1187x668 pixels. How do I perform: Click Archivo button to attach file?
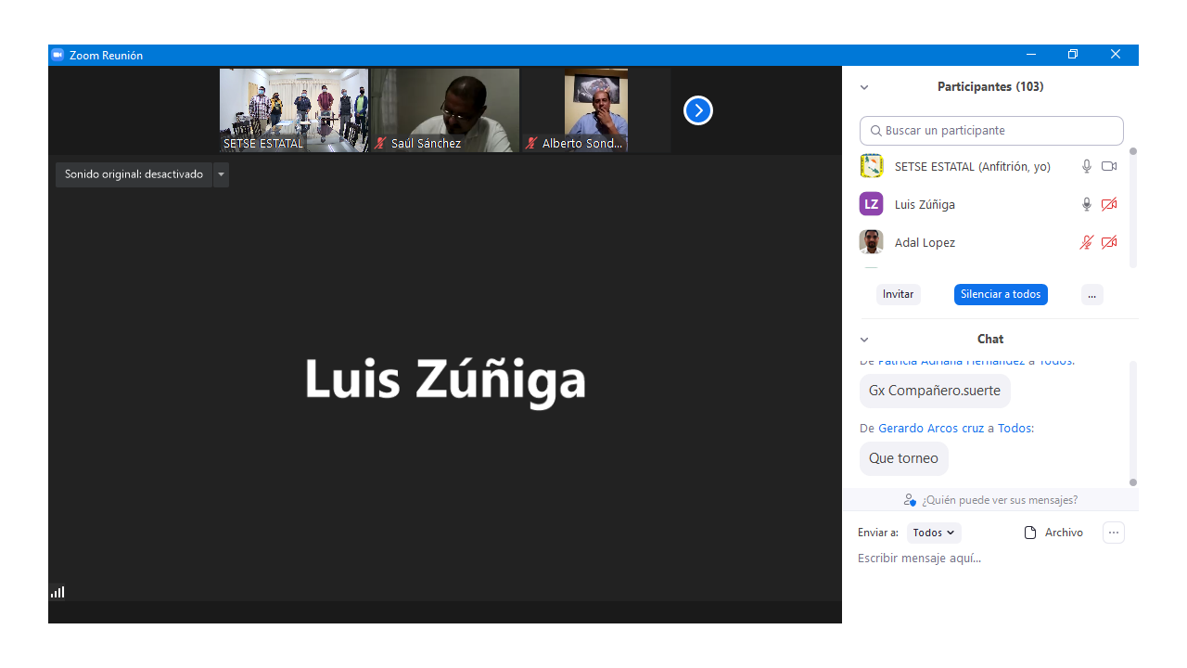coord(1053,533)
